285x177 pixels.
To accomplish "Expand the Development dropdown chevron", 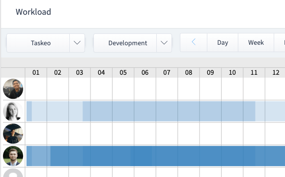I will pos(164,43).
